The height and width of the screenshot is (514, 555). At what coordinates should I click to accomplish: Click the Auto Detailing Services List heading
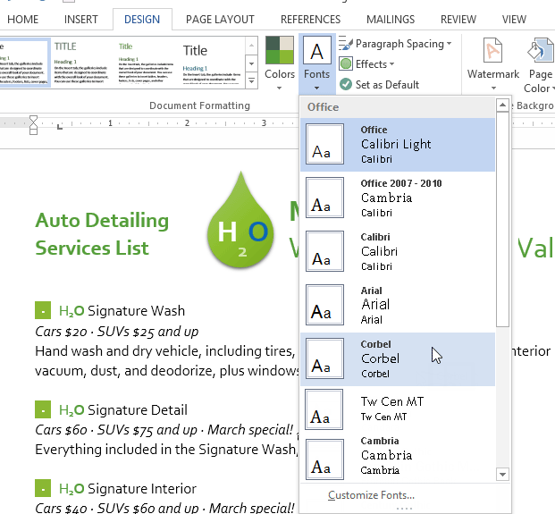(x=102, y=233)
